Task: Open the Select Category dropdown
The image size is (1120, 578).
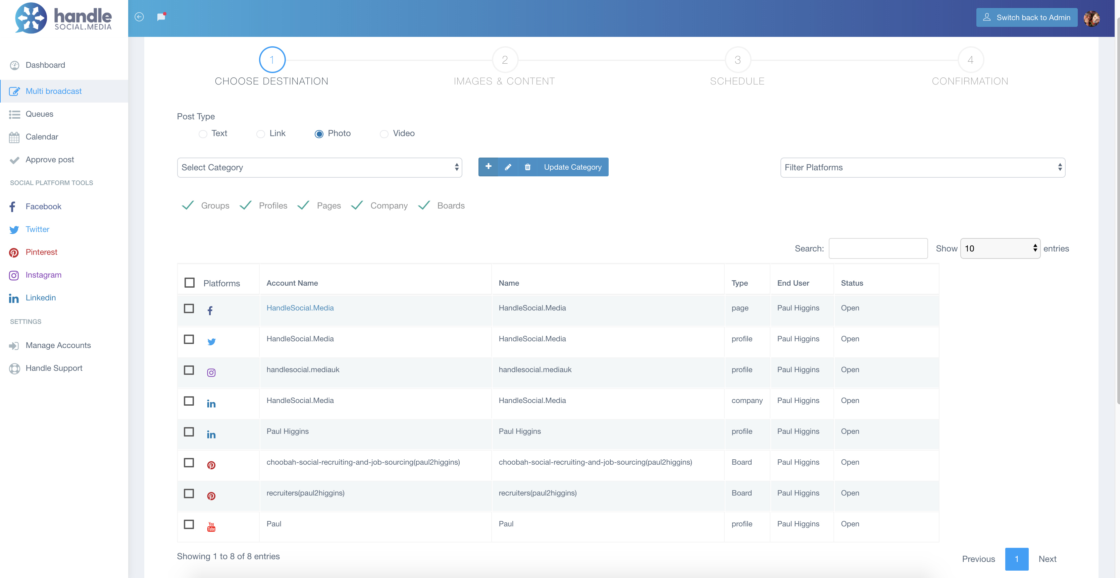Action: pos(319,167)
